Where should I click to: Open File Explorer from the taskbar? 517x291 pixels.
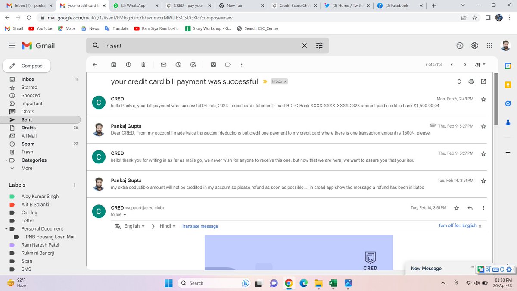pyautogui.click(x=318, y=283)
